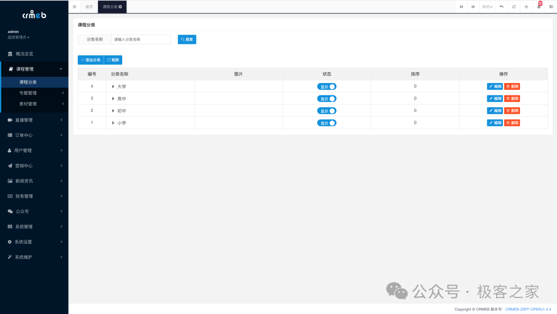Click the 搜索 search button

tap(187, 39)
